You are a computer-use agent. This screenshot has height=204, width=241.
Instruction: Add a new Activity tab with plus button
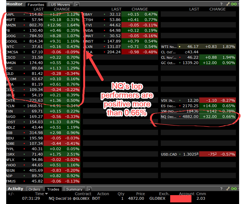coord(89,189)
